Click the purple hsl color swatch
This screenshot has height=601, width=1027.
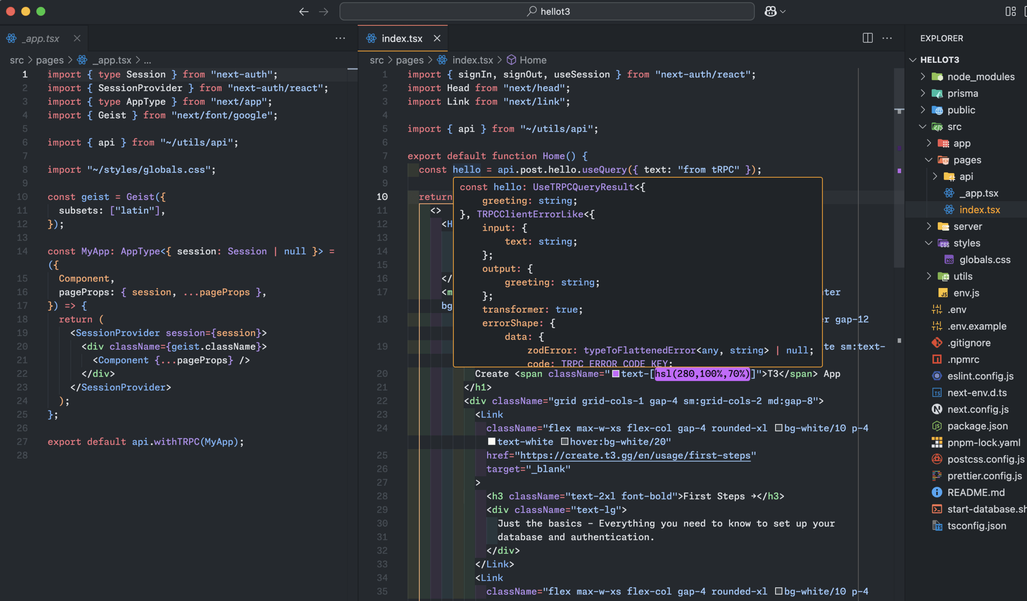tap(615, 374)
